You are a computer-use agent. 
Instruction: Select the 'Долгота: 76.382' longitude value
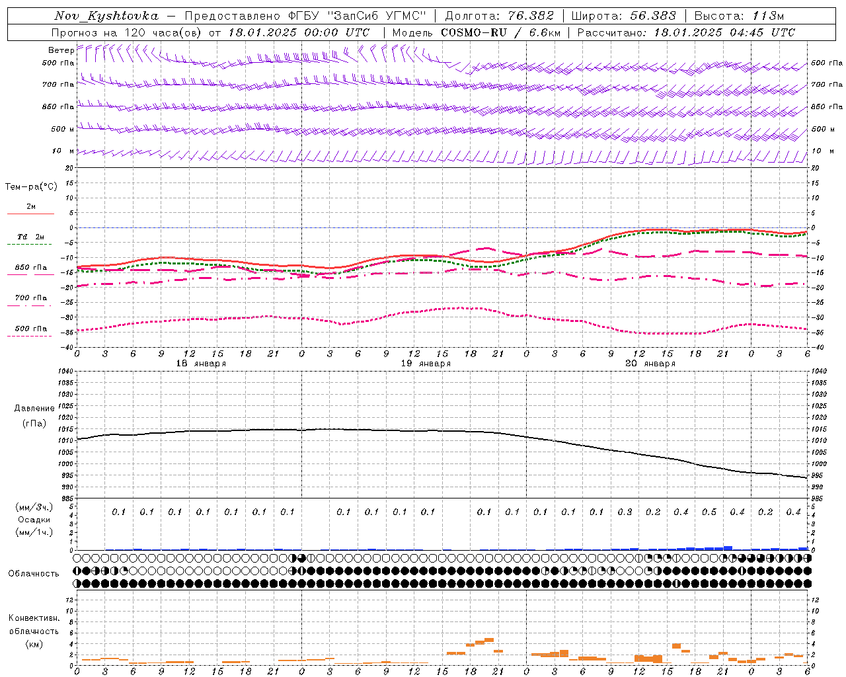click(500, 16)
